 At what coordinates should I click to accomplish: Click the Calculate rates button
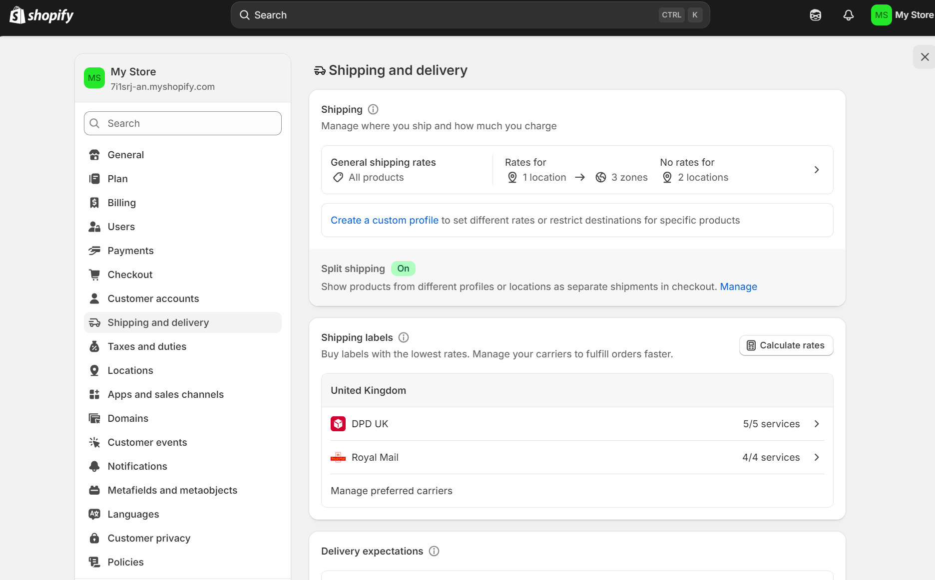(x=785, y=345)
